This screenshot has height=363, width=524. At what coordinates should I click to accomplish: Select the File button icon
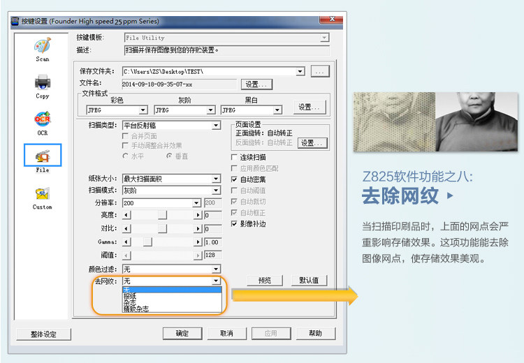[43, 155]
